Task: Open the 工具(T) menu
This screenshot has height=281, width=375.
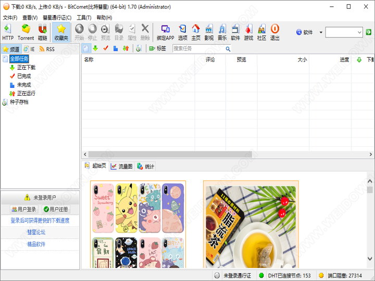Action: 84,17
